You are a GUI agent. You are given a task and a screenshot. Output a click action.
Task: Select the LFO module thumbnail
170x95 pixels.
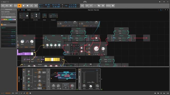[x=24, y=16]
